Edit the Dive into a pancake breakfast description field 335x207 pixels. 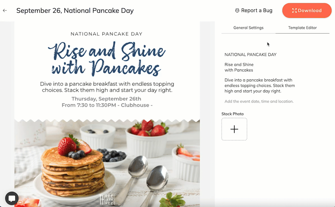pyautogui.click(x=260, y=85)
